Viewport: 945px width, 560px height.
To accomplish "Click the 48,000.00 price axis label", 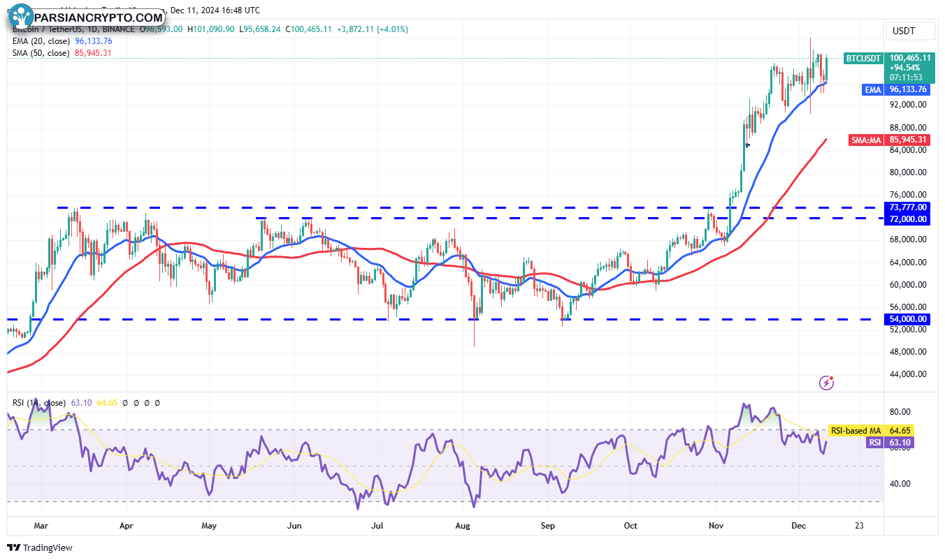I will click(x=908, y=352).
